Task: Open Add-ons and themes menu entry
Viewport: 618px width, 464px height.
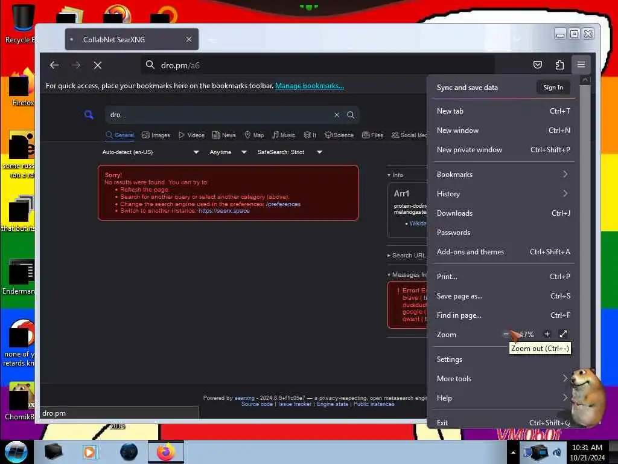Action: coord(503,252)
